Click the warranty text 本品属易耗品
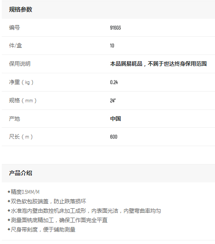 pyautogui.click(x=126, y=64)
